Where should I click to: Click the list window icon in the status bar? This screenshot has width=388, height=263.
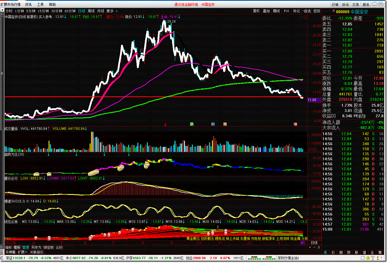[x=363, y=258]
